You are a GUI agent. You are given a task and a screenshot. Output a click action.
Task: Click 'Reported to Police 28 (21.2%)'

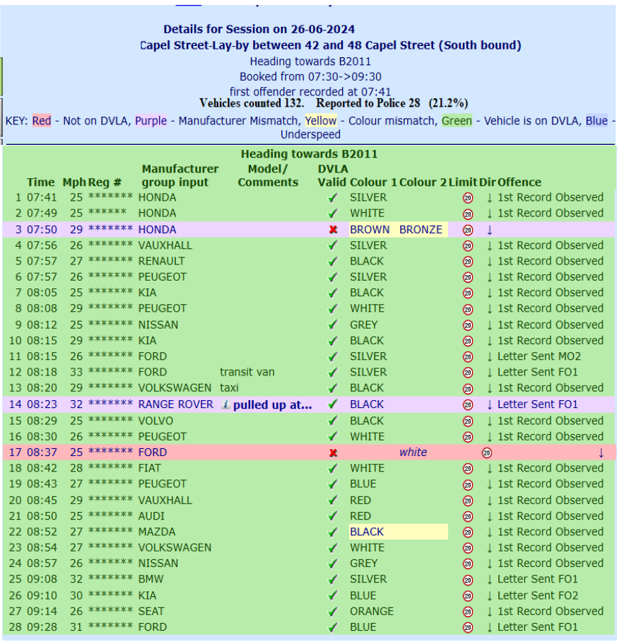click(392, 103)
